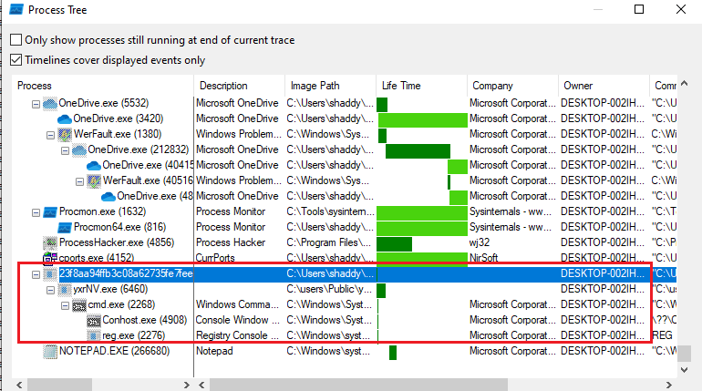Image resolution: width=702 pixels, height=391 pixels.
Task: Sort by the Life Time column header
Action: 421,86
